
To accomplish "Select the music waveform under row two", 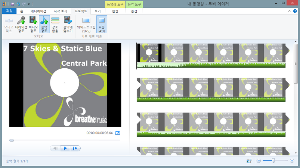I will [x=211, y=100].
